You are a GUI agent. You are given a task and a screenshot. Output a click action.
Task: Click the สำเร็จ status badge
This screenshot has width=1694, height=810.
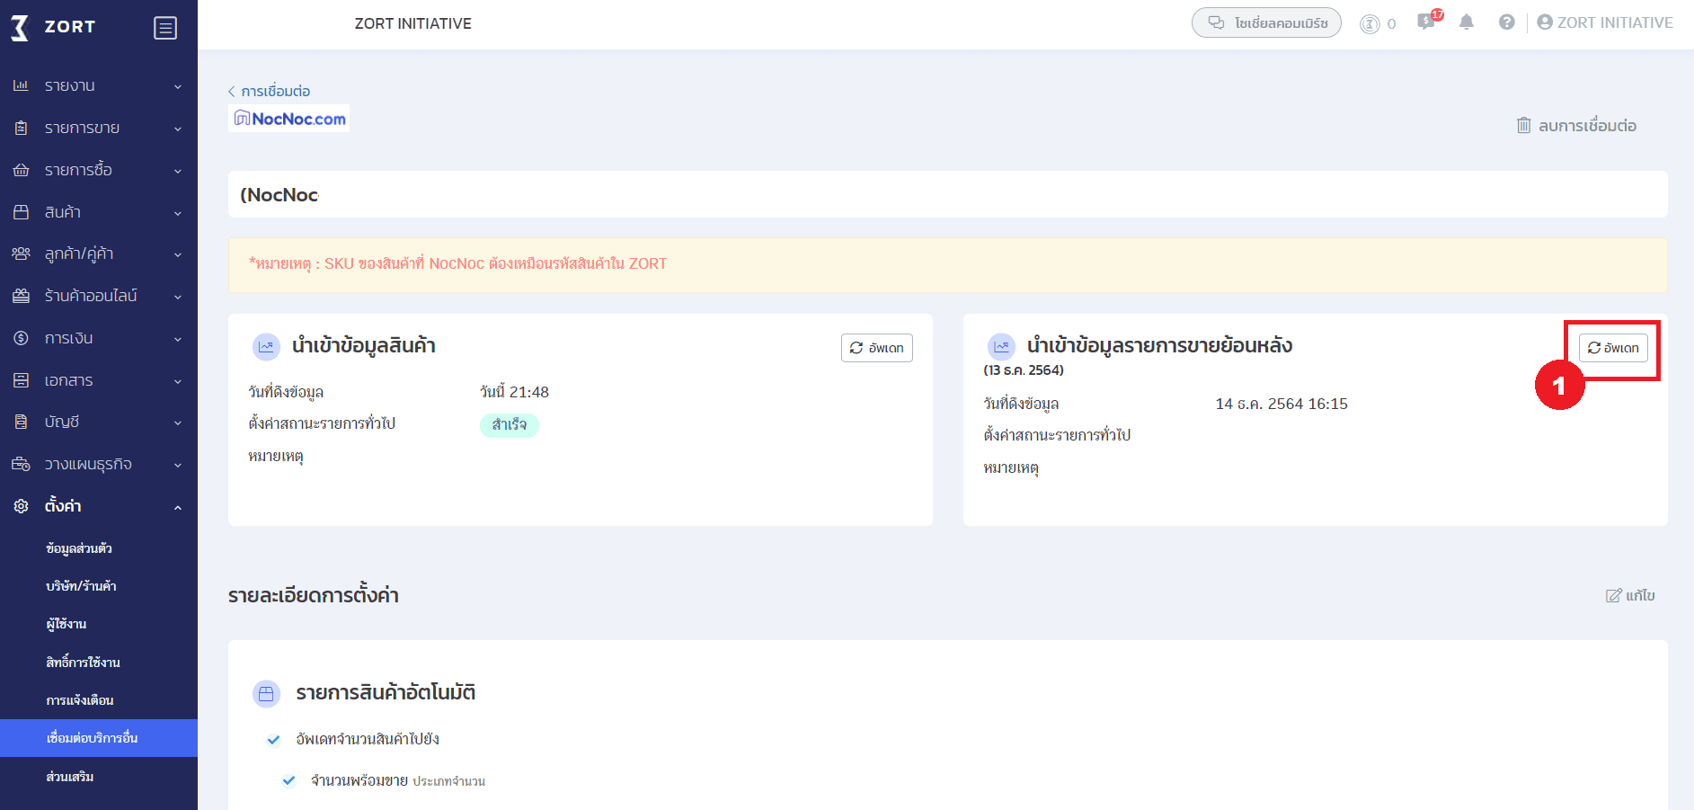[510, 425]
